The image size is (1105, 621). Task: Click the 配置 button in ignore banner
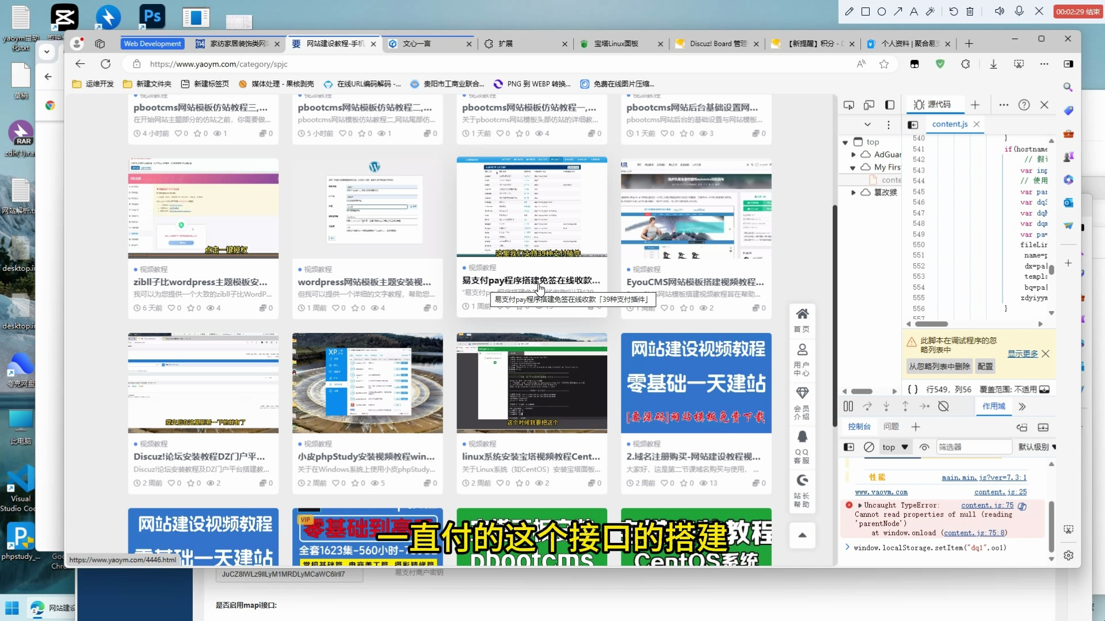click(985, 367)
